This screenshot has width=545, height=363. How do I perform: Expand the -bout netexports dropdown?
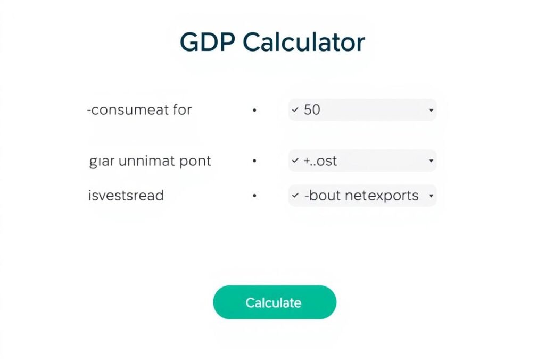(362, 196)
